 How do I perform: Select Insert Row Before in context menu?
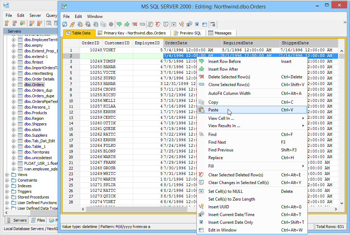[x=252, y=61]
